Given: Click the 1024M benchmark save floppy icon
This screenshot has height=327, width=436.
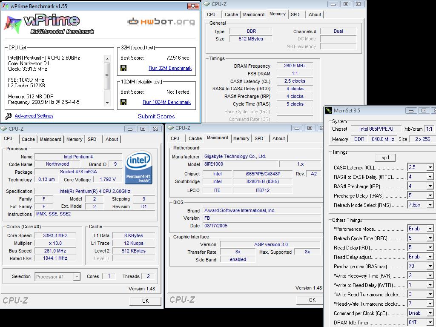Looking at the screenshot, I should tap(123, 102).
